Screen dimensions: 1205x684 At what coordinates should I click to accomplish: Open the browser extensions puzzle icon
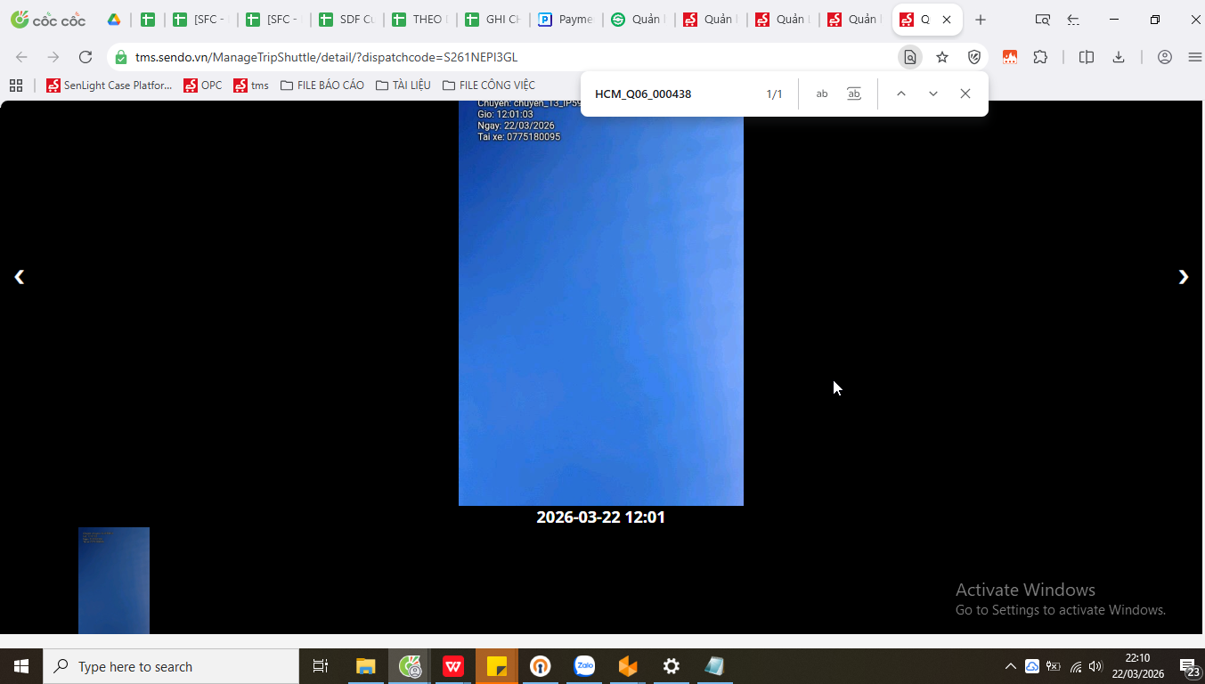[1040, 57]
